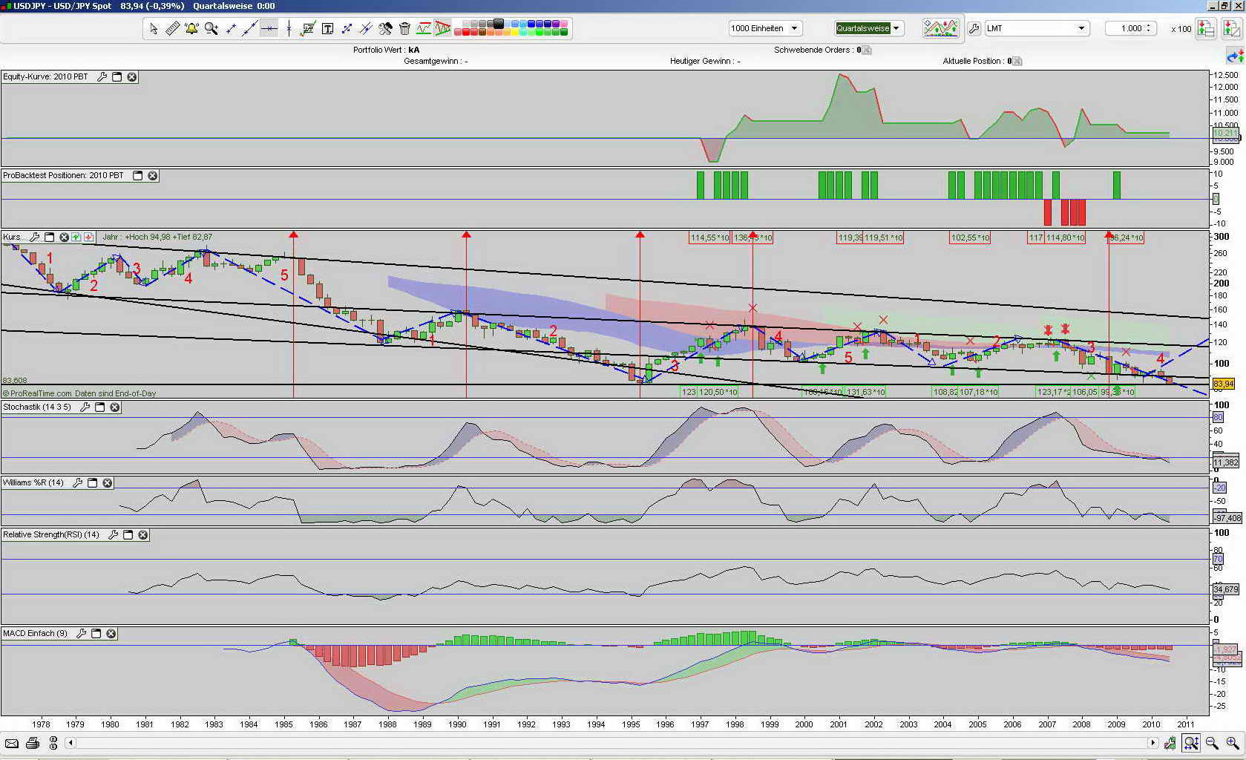Click the trash icon to delete drawings
This screenshot has height=760, width=1246.
[403, 29]
